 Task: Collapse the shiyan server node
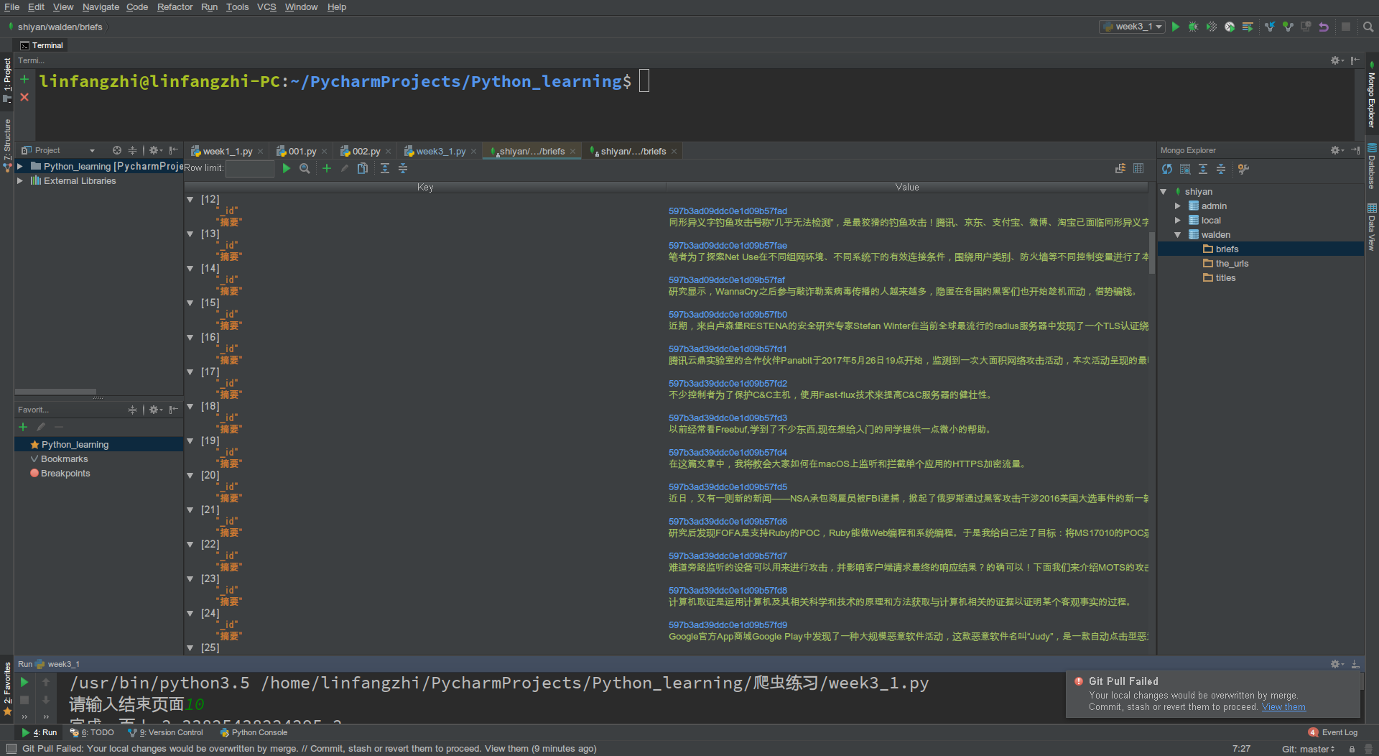tap(1164, 191)
